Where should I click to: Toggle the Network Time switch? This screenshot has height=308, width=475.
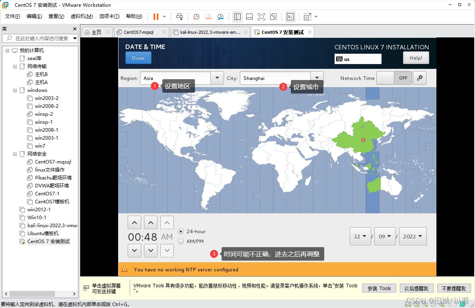coord(394,78)
